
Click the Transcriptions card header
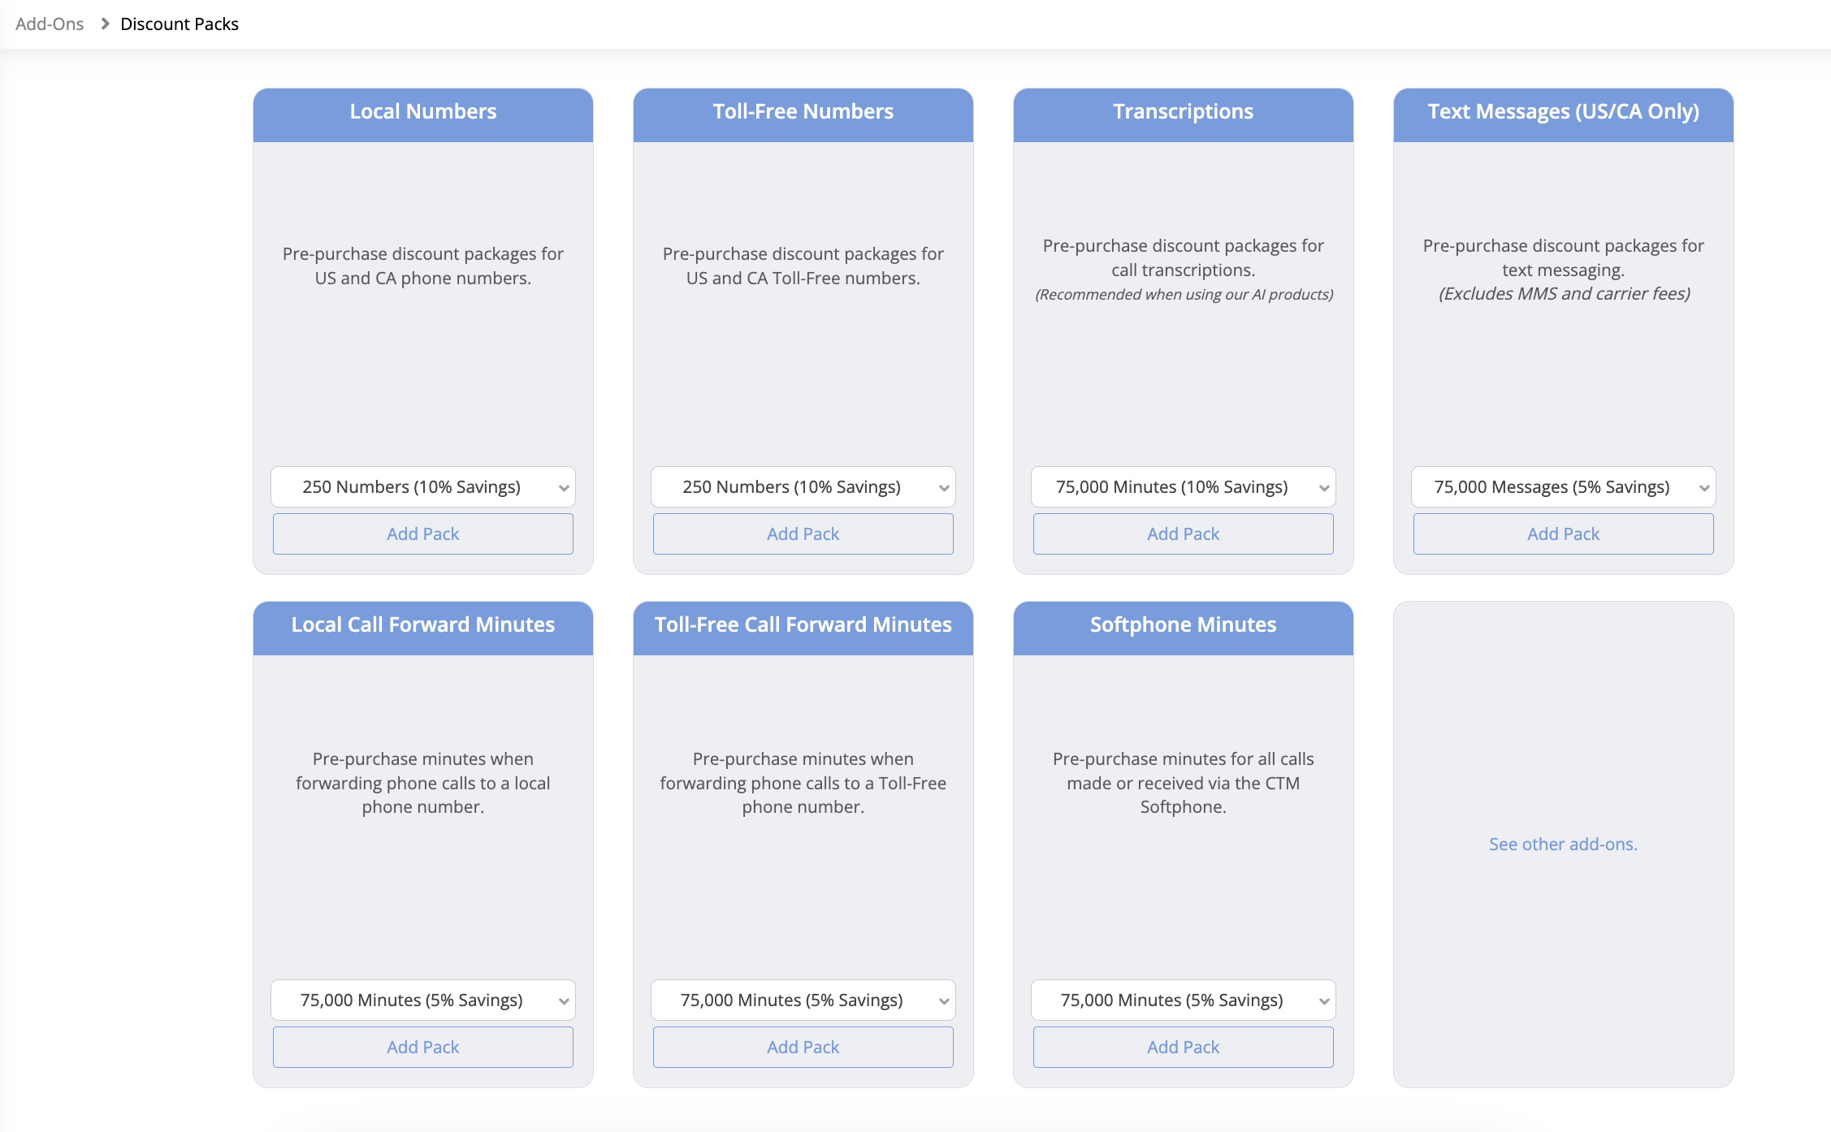pos(1183,112)
